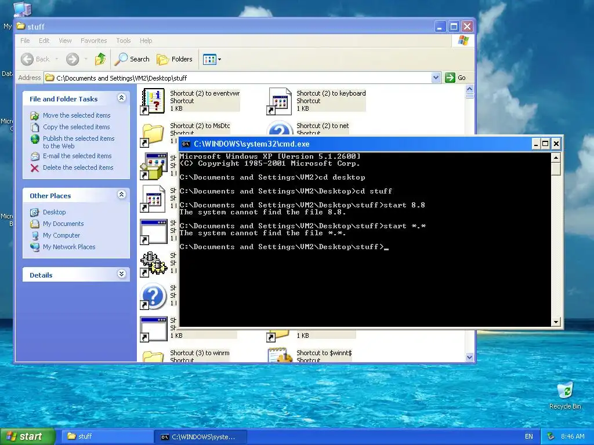Open the Tools menu
Image resolution: width=594 pixels, height=445 pixels.
124,41
